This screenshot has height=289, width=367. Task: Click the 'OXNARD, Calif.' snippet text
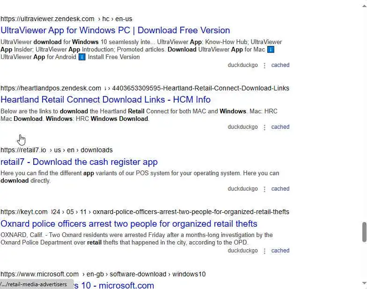pos(137,239)
